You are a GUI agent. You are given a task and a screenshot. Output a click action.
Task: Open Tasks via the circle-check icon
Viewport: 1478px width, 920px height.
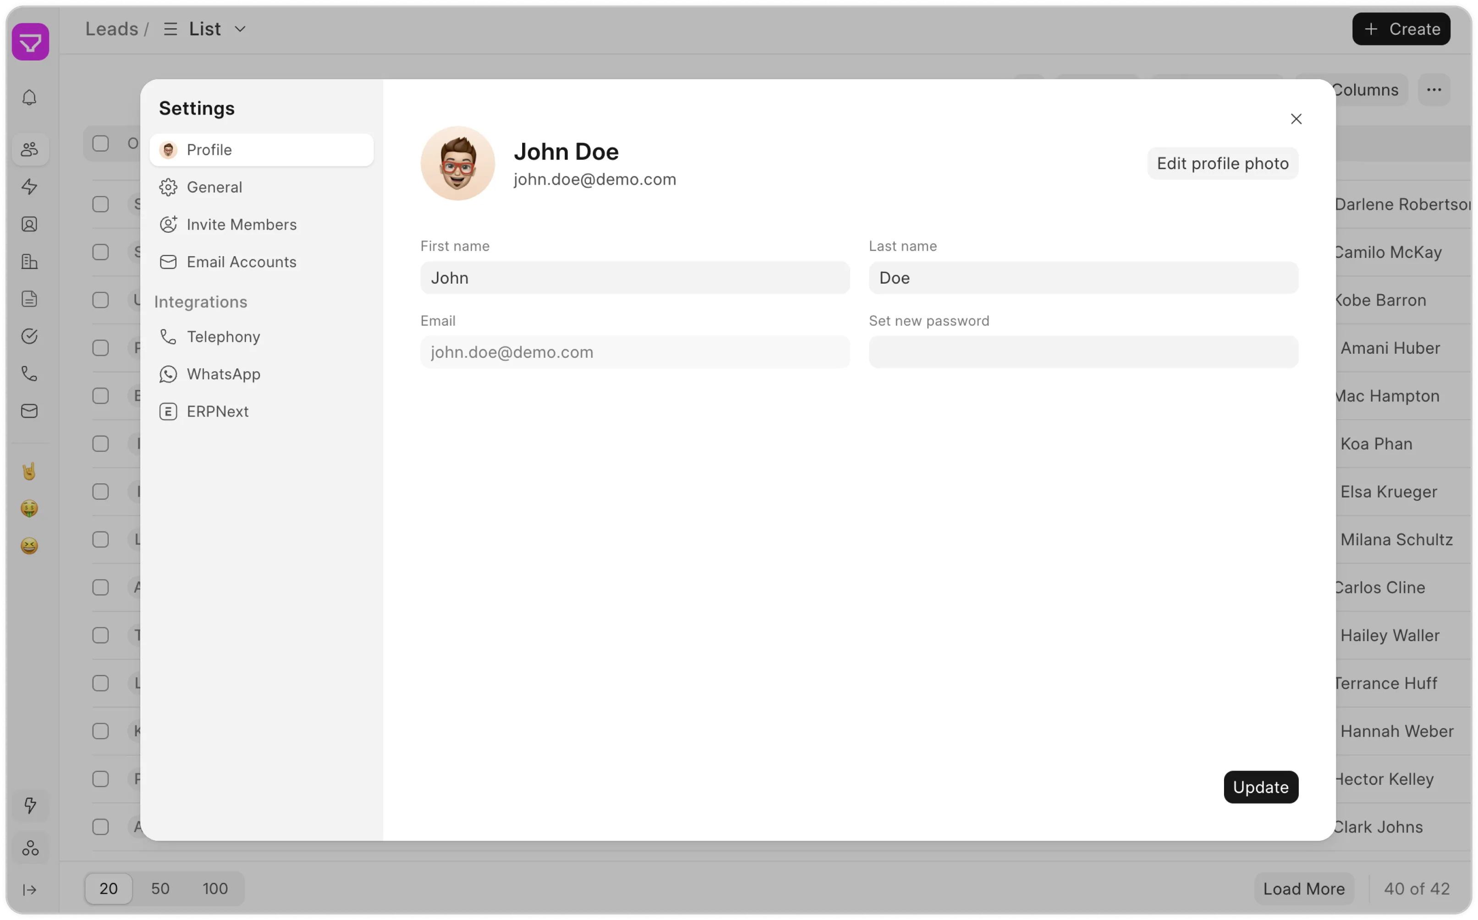click(x=29, y=336)
